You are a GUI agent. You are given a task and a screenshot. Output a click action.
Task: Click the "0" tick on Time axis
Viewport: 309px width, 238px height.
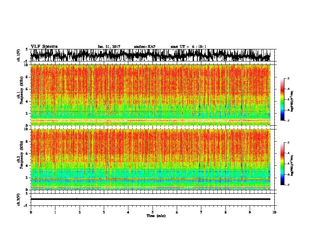tap(31, 212)
